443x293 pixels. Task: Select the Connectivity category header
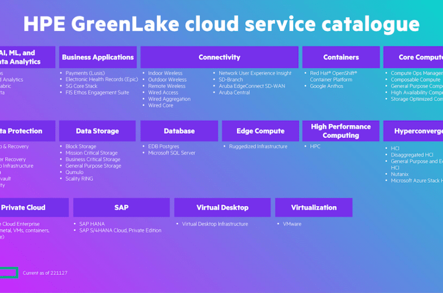click(x=219, y=57)
